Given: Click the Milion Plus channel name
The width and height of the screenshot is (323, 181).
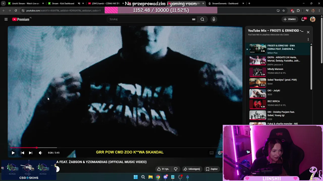Looking at the screenshot, I should click(272, 53).
